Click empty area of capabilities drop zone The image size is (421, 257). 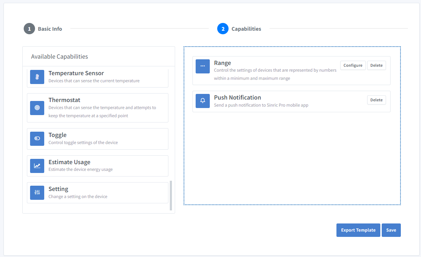[x=292, y=159]
